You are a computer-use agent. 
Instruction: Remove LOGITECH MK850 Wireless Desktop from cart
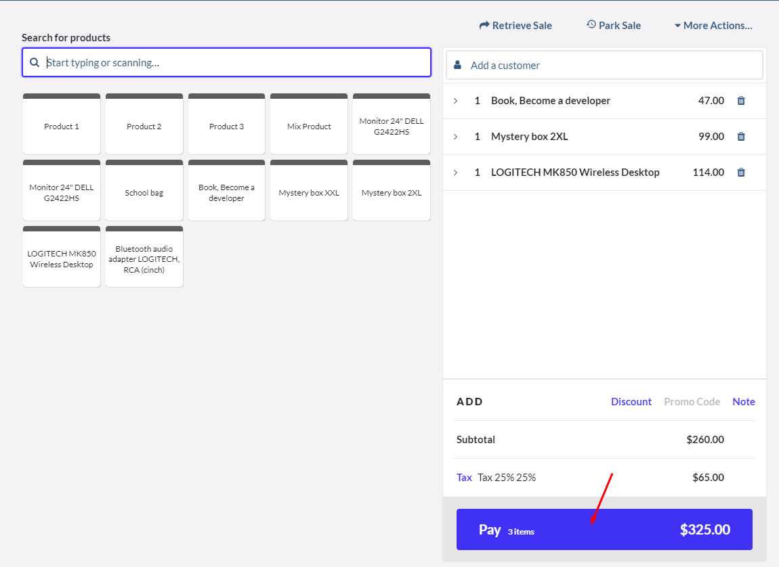(x=741, y=173)
